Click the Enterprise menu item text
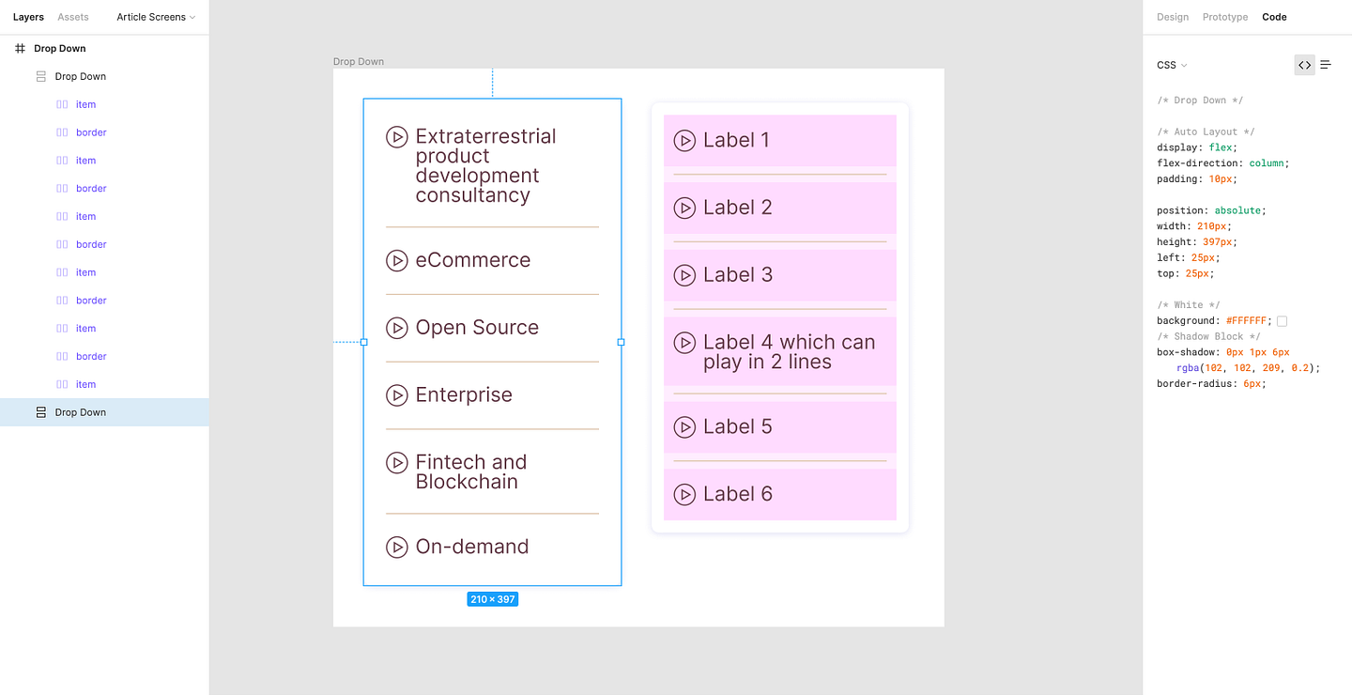 coord(464,395)
